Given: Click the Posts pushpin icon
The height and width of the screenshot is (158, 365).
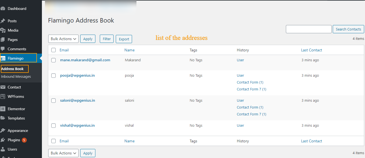Looking at the screenshot, I should 3,21.
